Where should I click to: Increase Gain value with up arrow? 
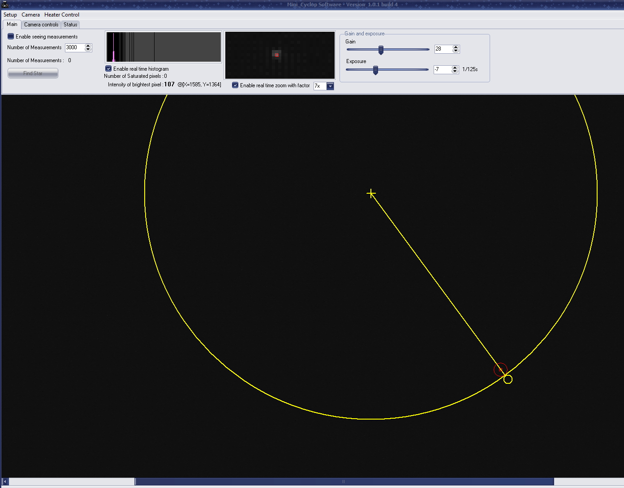pyautogui.click(x=456, y=47)
